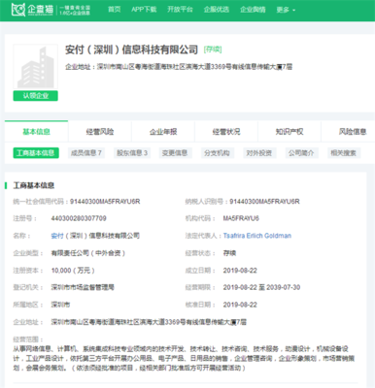This screenshot has height=388, width=375.
Task: Click the 认领企业 button
Action: tap(36, 96)
